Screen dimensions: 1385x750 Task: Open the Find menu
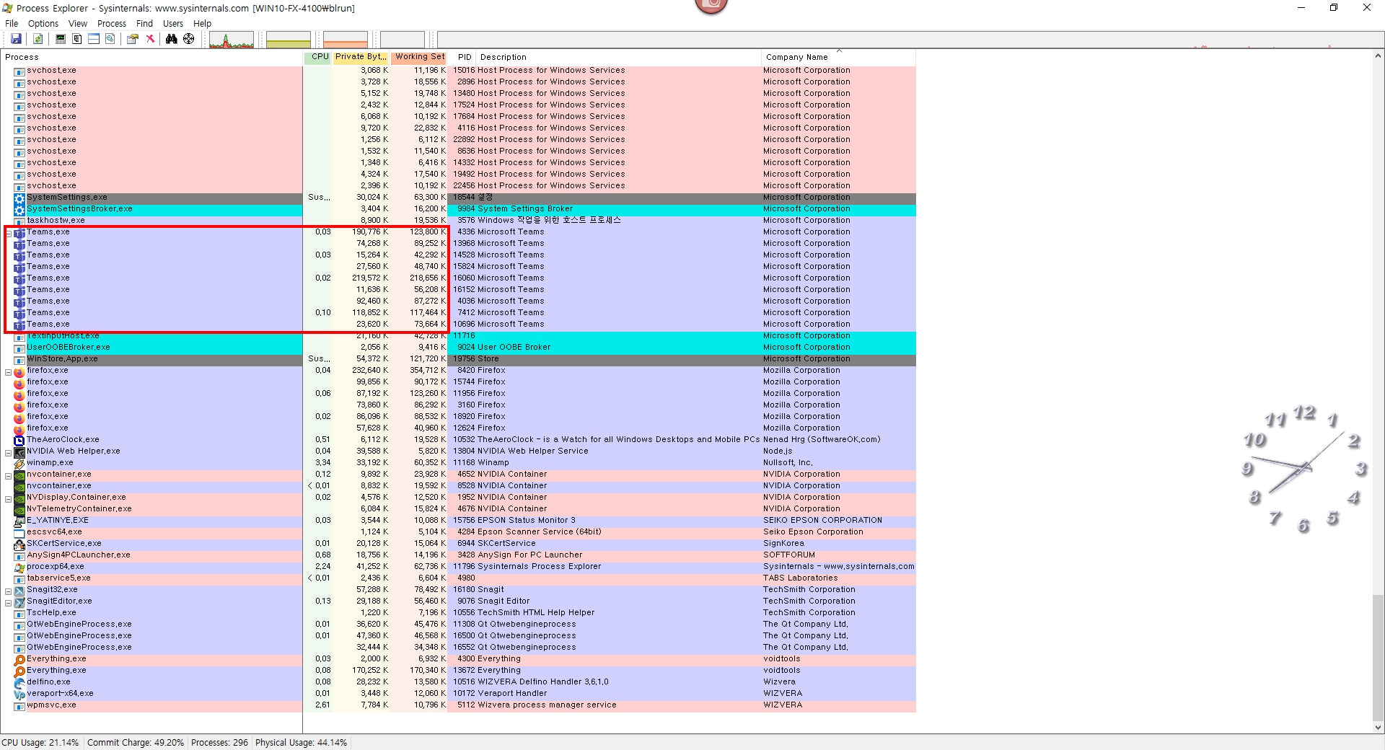coord(145,24)
